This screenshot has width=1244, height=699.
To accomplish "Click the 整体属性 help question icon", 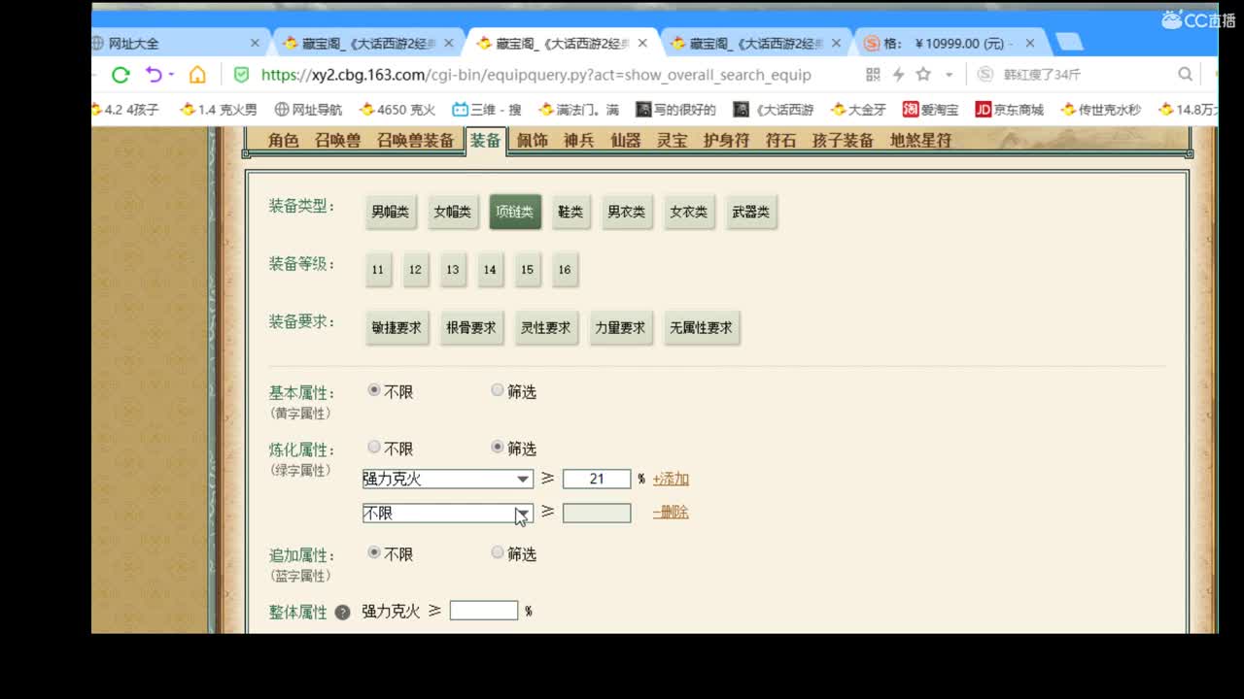I will tap(342, 613).
